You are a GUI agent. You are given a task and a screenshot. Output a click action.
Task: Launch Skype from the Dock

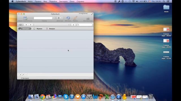66,97
